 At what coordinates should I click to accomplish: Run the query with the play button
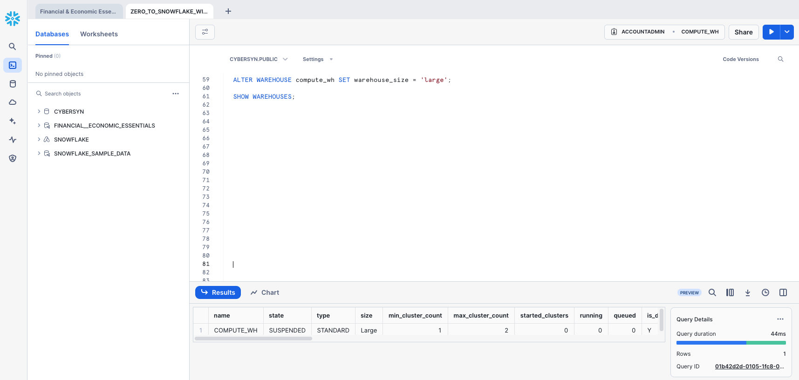[x=772, y=32]
